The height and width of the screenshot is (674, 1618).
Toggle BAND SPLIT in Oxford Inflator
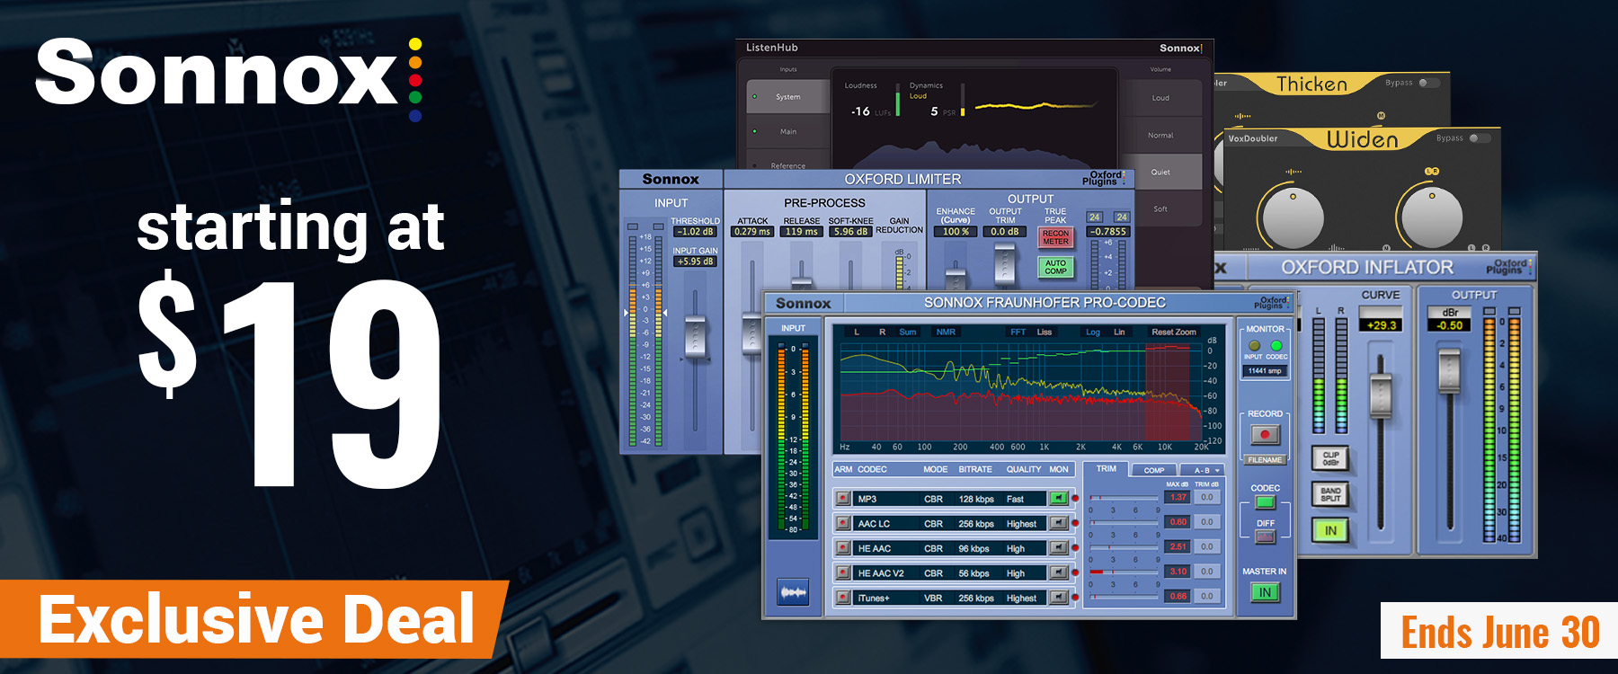tap(1330, 495)
